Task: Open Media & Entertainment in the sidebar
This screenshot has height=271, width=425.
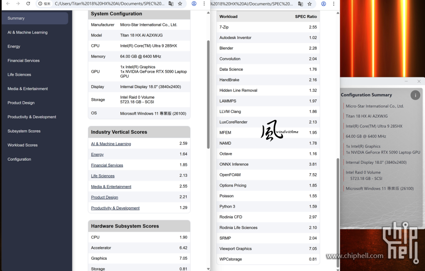Action: tap(28, 89)
